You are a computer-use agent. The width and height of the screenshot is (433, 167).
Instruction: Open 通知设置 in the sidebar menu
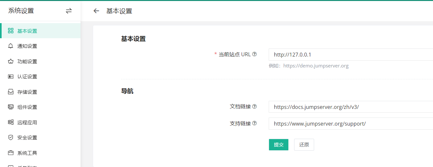coord(40,46)
